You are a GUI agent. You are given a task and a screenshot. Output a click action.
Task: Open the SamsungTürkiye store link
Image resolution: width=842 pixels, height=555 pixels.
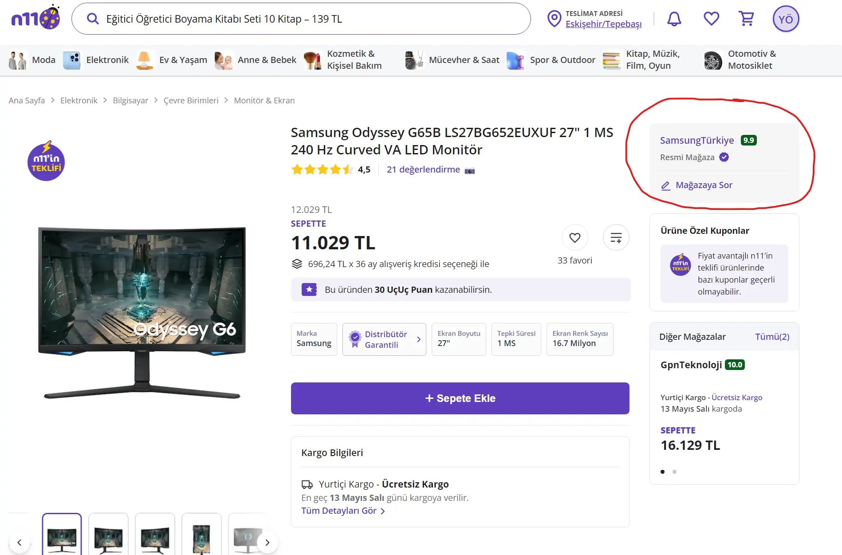coord(697,140)
